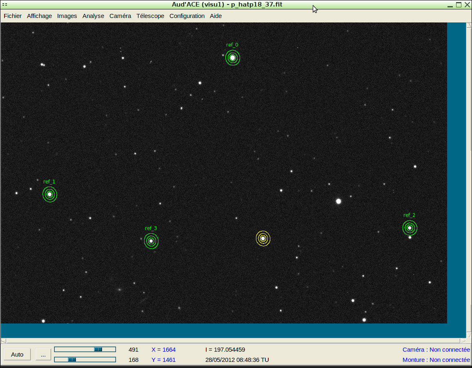Open the Analyse menu

tap(93, 16)
